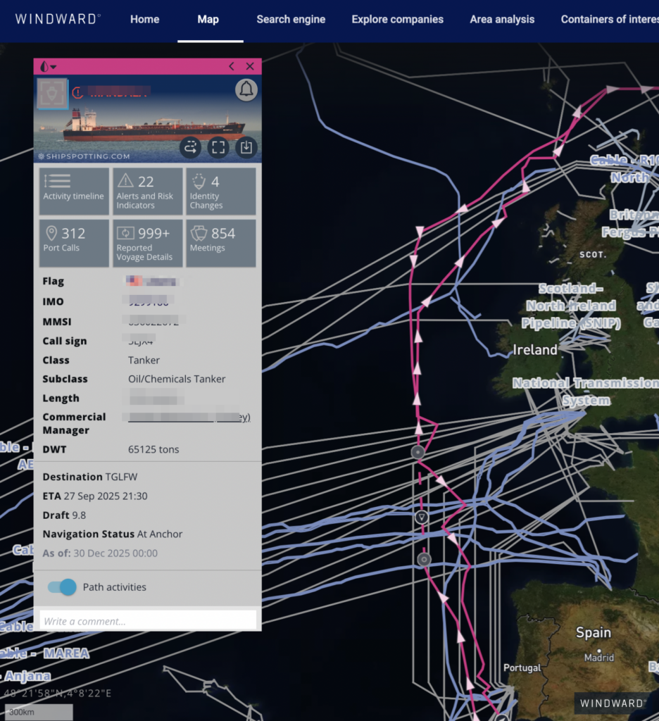Click the National Transmission System label
Viewport: 659px width, 721px height.
(x=585, y=391)
